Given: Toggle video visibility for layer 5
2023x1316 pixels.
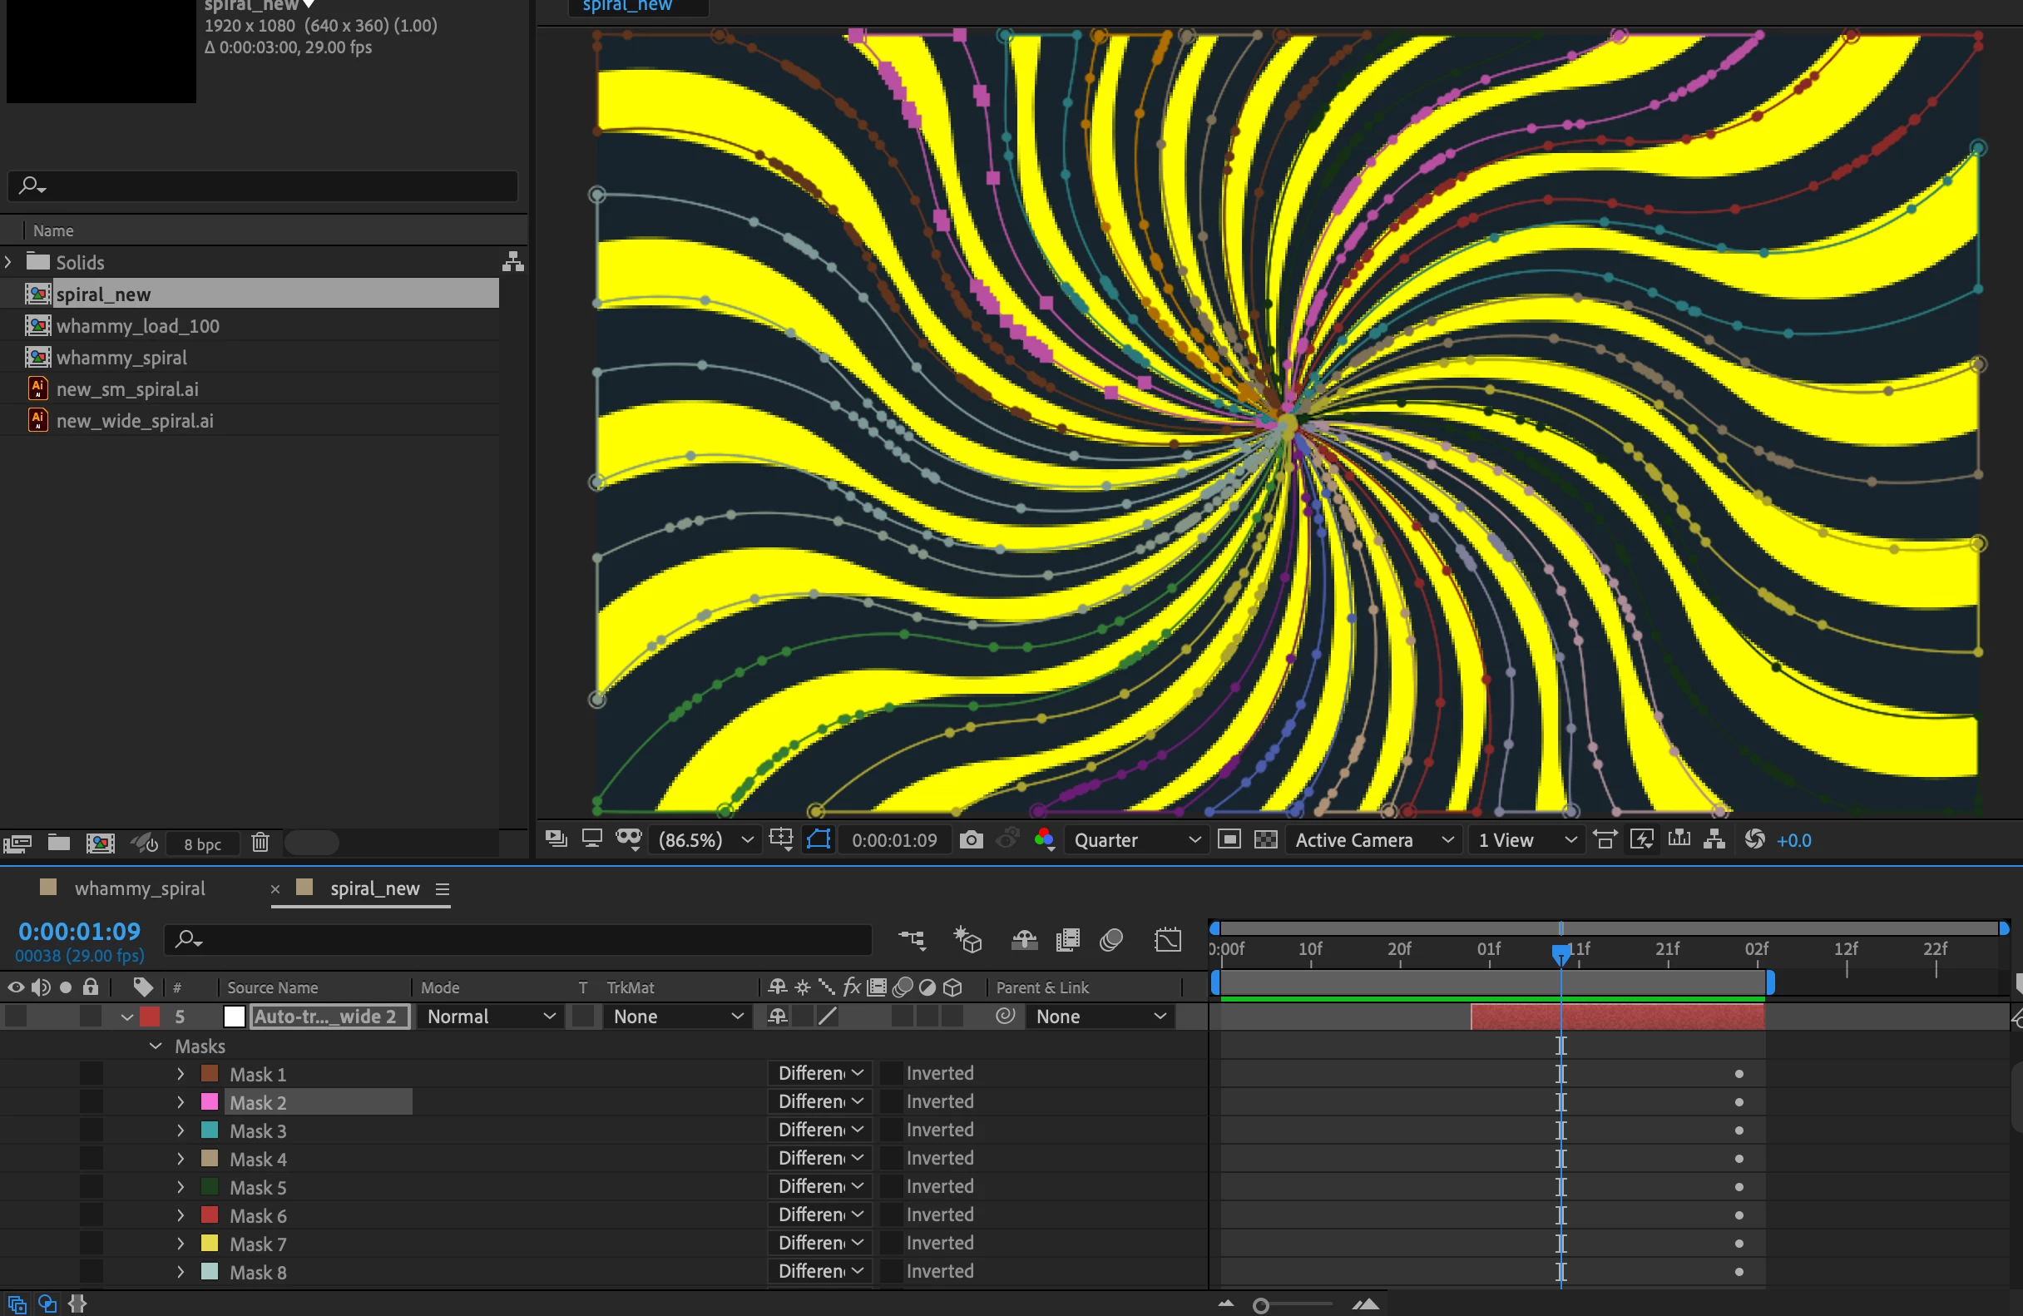Looking at the screenshot, I should tap(15, 1016).
